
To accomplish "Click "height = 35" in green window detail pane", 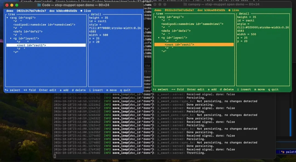I will (247, 17).
